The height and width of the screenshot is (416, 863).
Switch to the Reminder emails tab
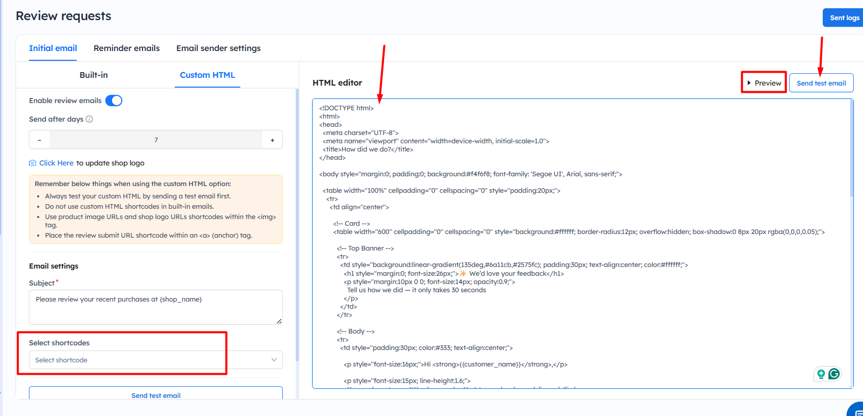[x=126, y=48]
